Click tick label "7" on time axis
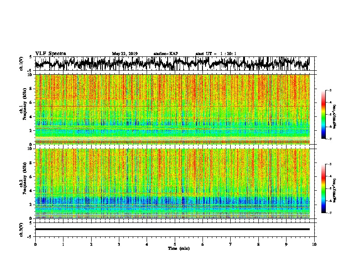Image resolution: width=354 pixels, height=274 pixels. tap(231, 244)
